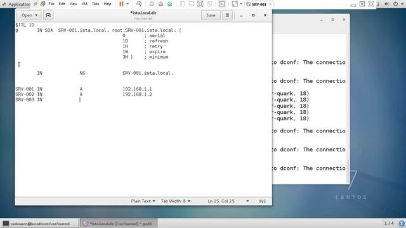Image resolution: width=406 pixels, height=228 pixels.
Task: Minimize the background terminal window
Action: click(322, 20)
